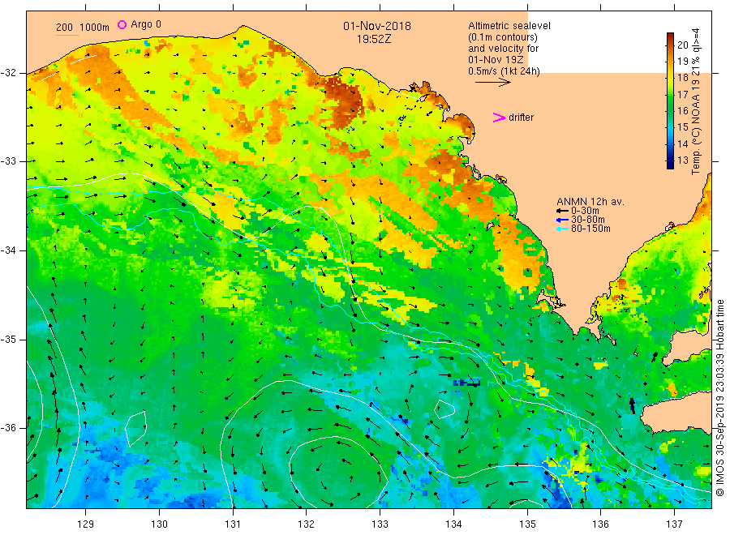Click the '01-Nov 19Z' velocity date text
The height and width of the screenshot is (535, 730).
(x=496, y=60)
